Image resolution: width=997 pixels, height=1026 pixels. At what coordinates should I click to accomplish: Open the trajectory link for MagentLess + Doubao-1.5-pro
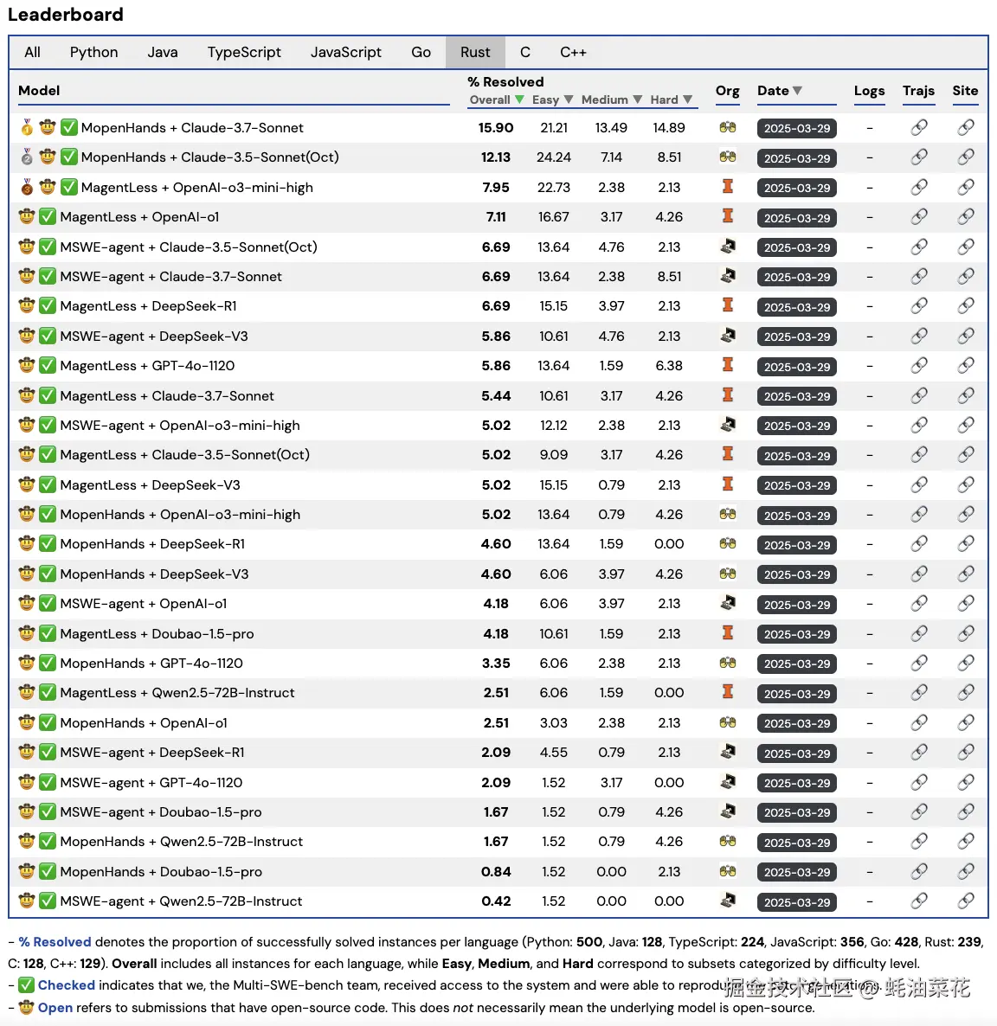918,633
